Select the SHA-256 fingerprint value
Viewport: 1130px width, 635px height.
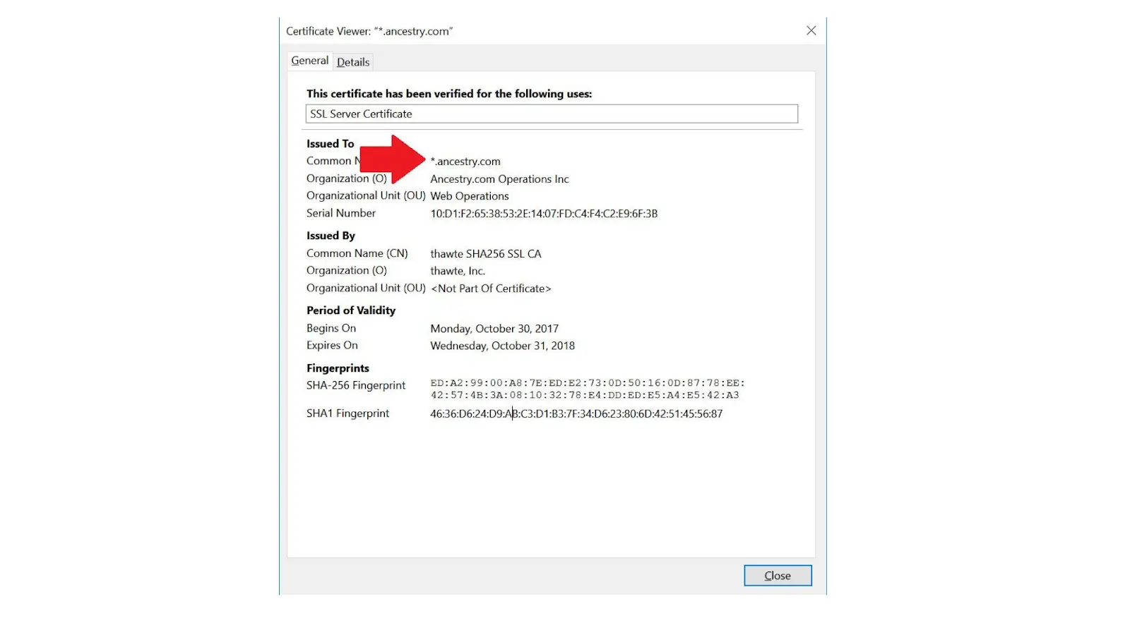click(x=588, y=389)
